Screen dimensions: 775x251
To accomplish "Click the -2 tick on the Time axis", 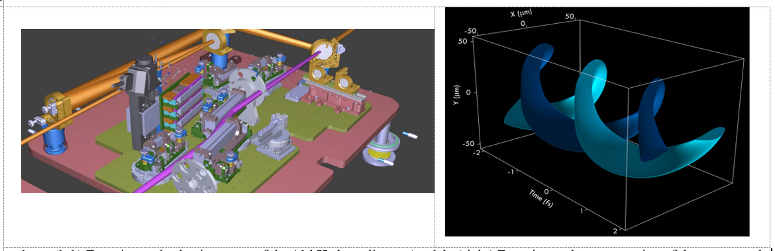I will click(x=477, y=153).
